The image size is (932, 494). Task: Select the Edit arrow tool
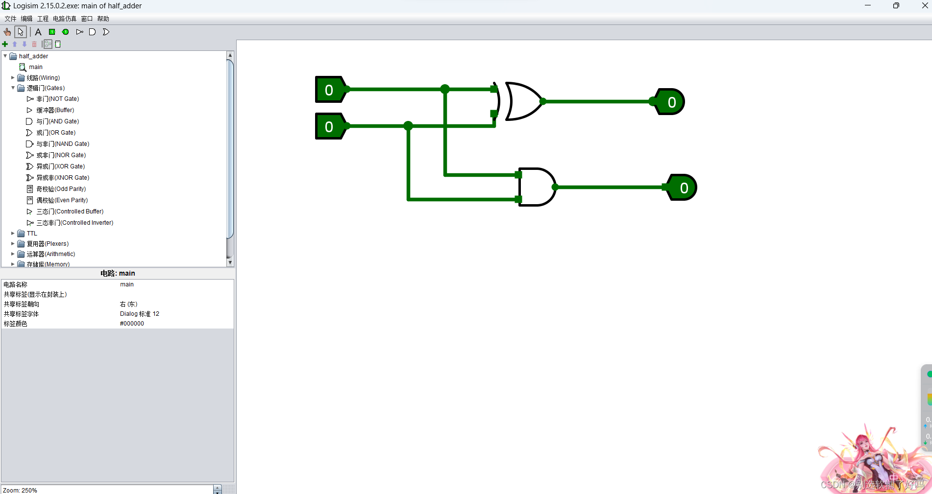pos(21,32)
